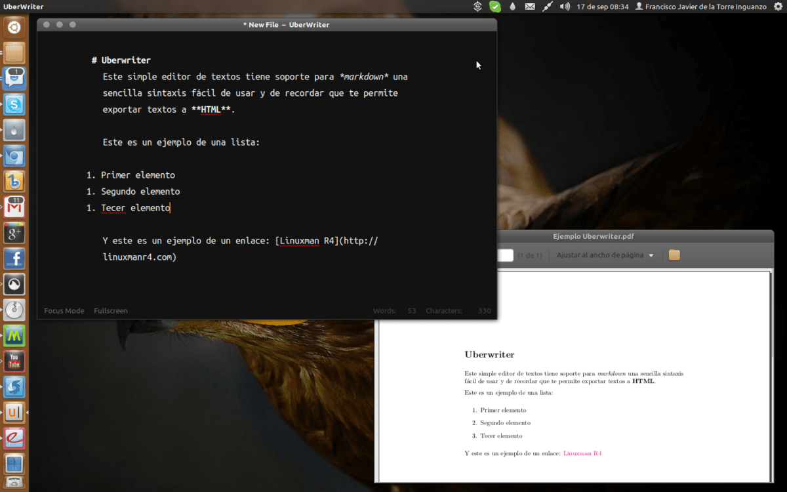Toggle Fullscreen mode in UberWriter
The image size is (787, 492).
pos(110,310)
